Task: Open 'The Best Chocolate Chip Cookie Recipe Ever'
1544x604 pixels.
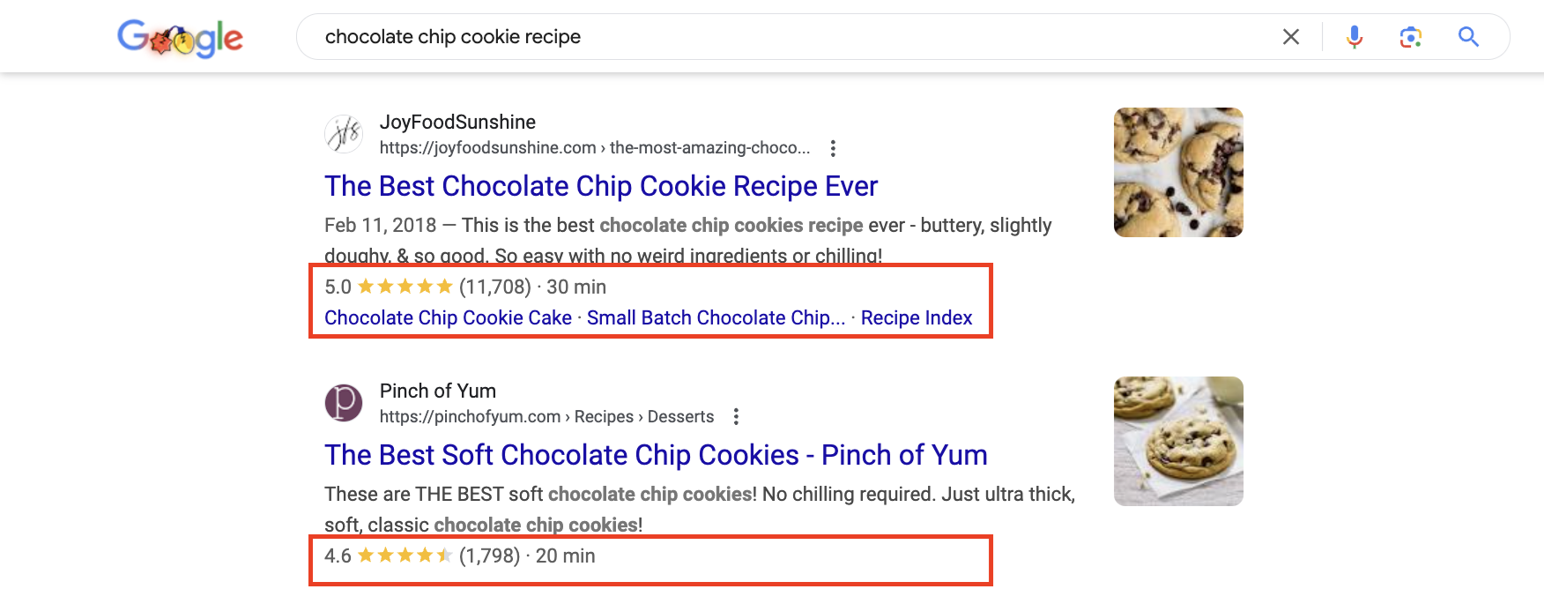Action: (600, 186)
